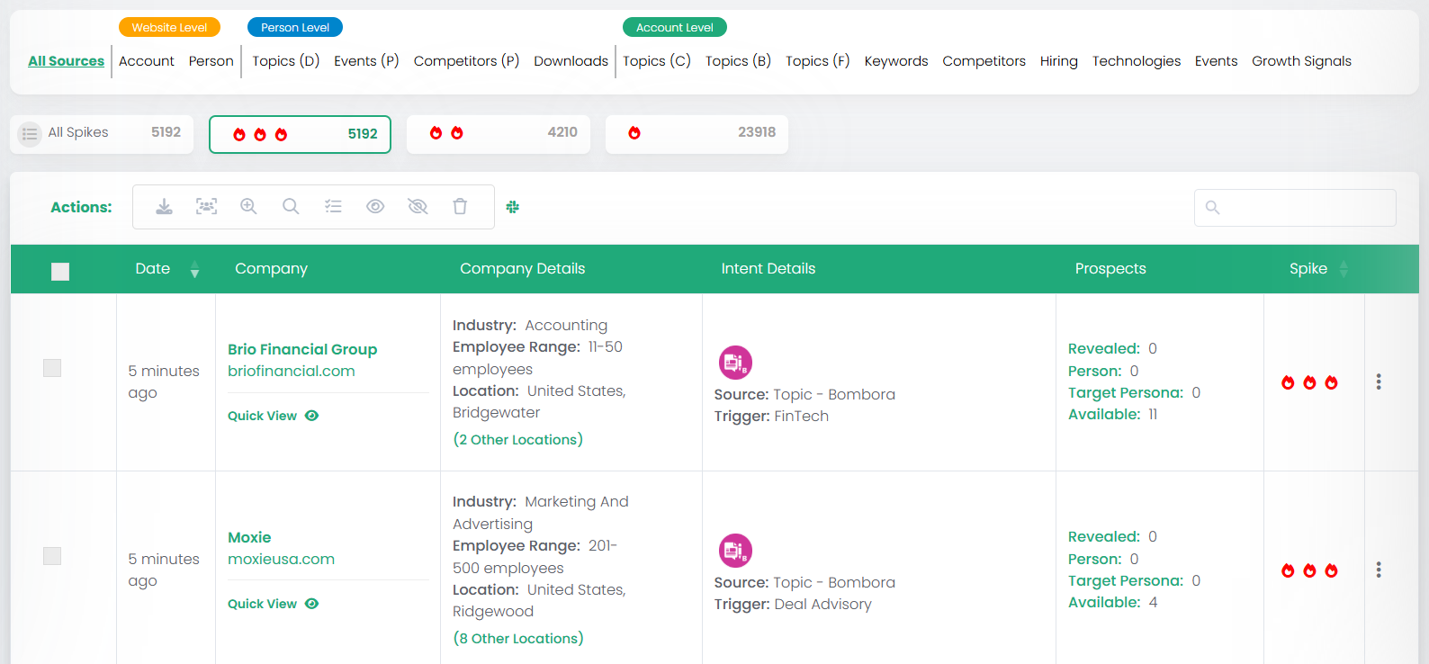This screenshot has height=664, width=1429.
Task: Check the Brio Financial Group row checkbox
Action: tap(52, 368)
